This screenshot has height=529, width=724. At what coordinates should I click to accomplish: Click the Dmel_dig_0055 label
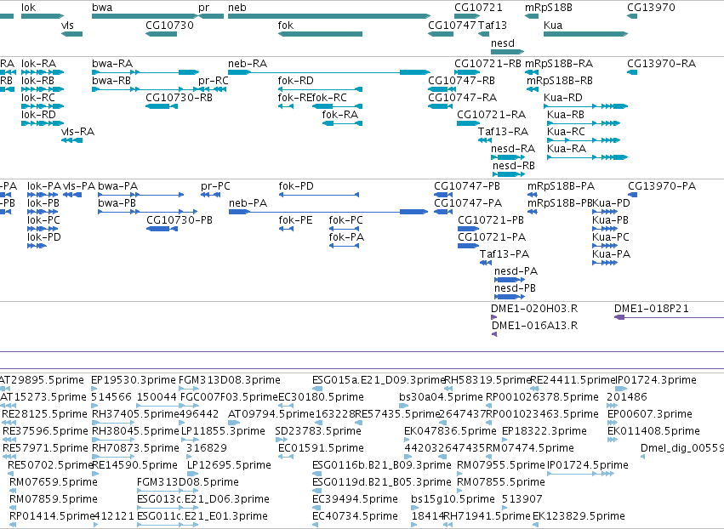point(682,447)
